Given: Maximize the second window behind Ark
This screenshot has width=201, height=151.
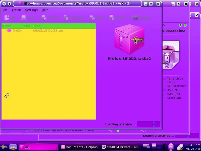Looking at the screenshot, I should coord(179,4).
